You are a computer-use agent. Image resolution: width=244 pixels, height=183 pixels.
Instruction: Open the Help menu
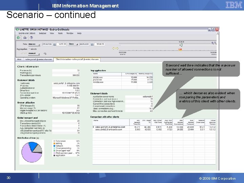[79, 33]
